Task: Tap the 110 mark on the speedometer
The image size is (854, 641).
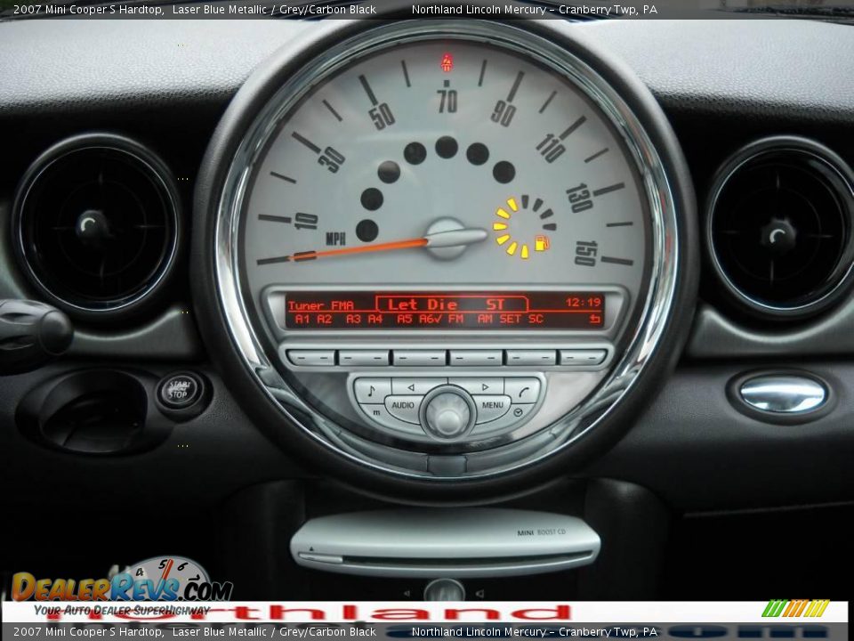Action: coord(551,148)
